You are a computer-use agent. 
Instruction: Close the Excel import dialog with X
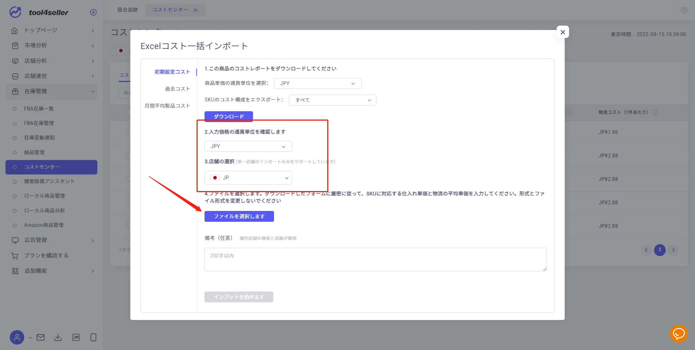click(x=563, y=32)
